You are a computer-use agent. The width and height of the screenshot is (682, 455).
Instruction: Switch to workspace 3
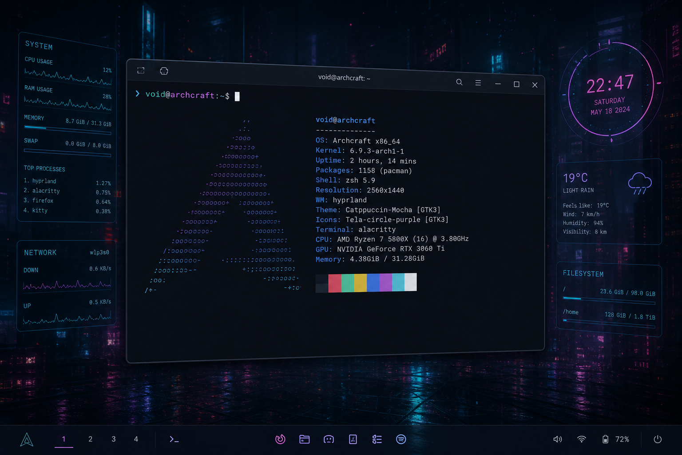[x=114, y=439]
